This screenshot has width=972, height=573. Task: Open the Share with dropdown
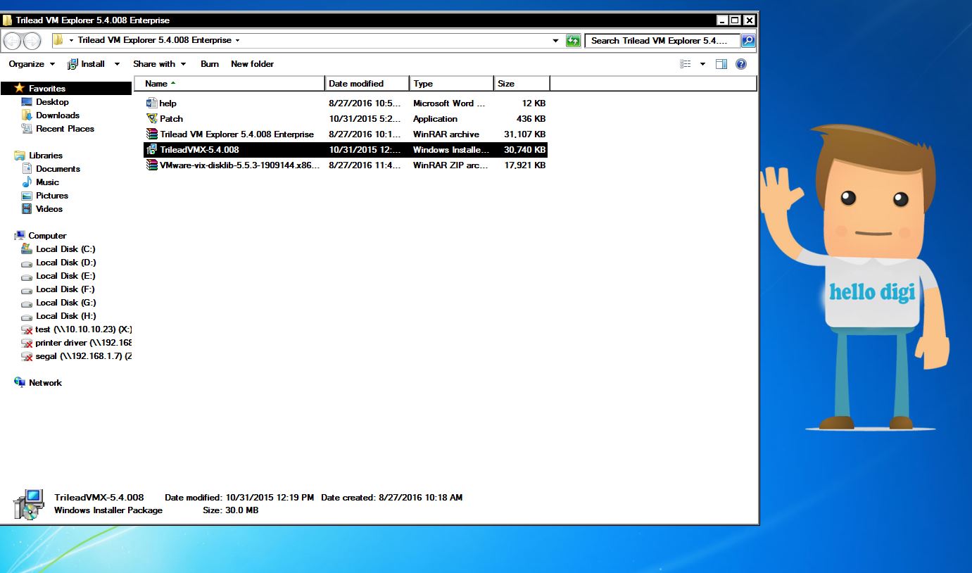(x=160, y=64)
